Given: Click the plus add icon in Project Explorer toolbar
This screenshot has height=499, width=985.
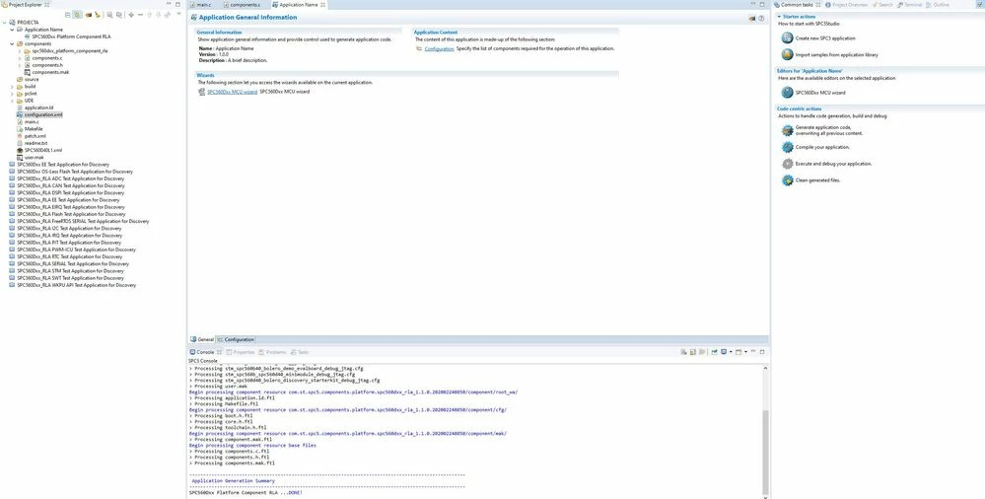Looking at the screenshot, I should (x=131, y=15).
